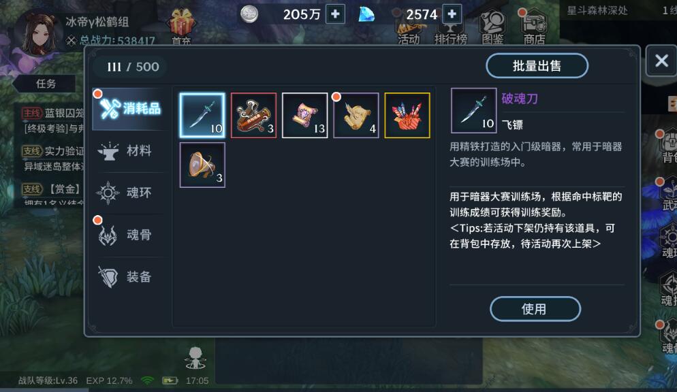This screenshot has width=677, height=392.
Task: Switch to the 材料 materials tab
Action: [x=130, y=151]
